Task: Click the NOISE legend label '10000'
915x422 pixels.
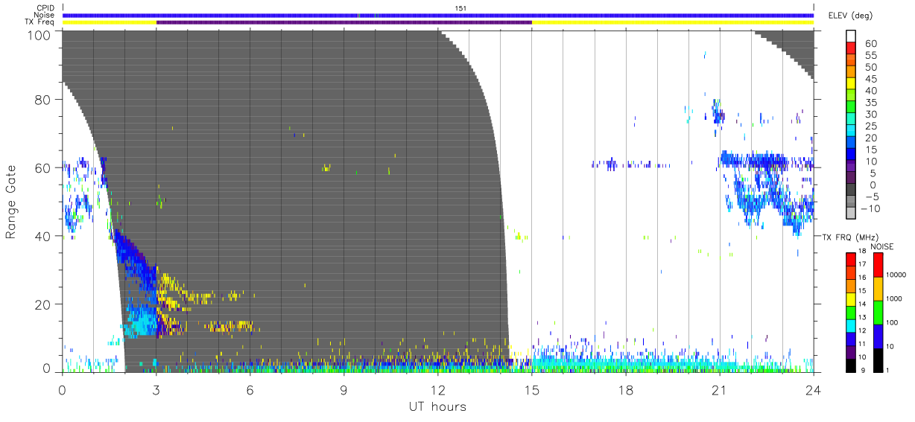Action: tap(896, 274)
